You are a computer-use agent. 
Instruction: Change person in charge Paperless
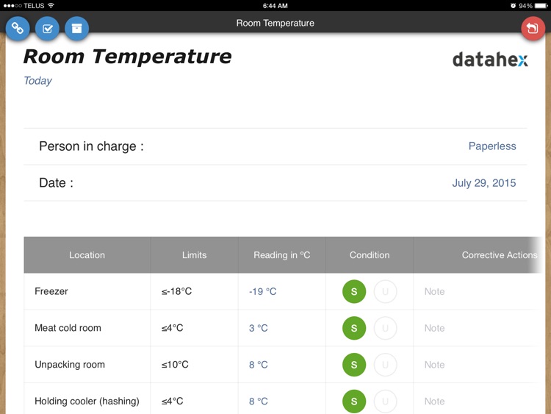point(492,146)
